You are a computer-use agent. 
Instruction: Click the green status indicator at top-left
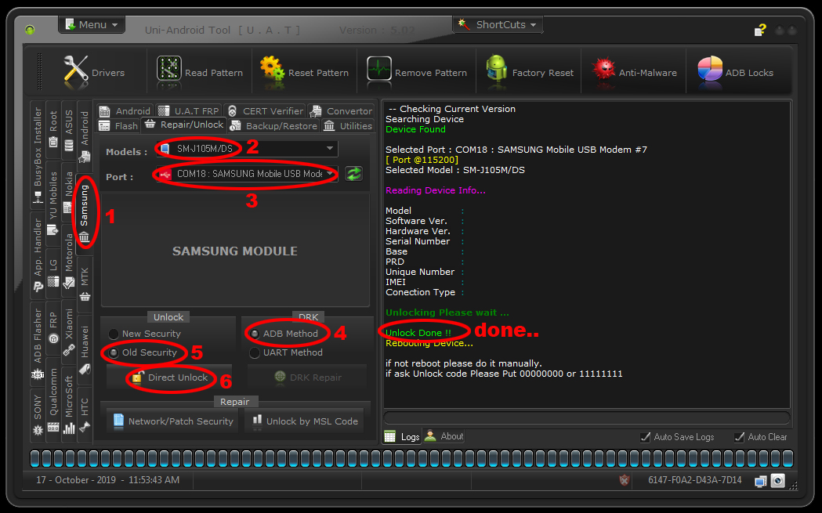[x=30, y=30]
